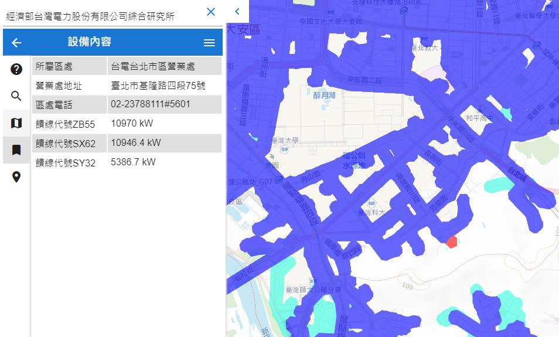Click the red hexagon marker on map
The image size is (559, 337).
tap(451, 241)
